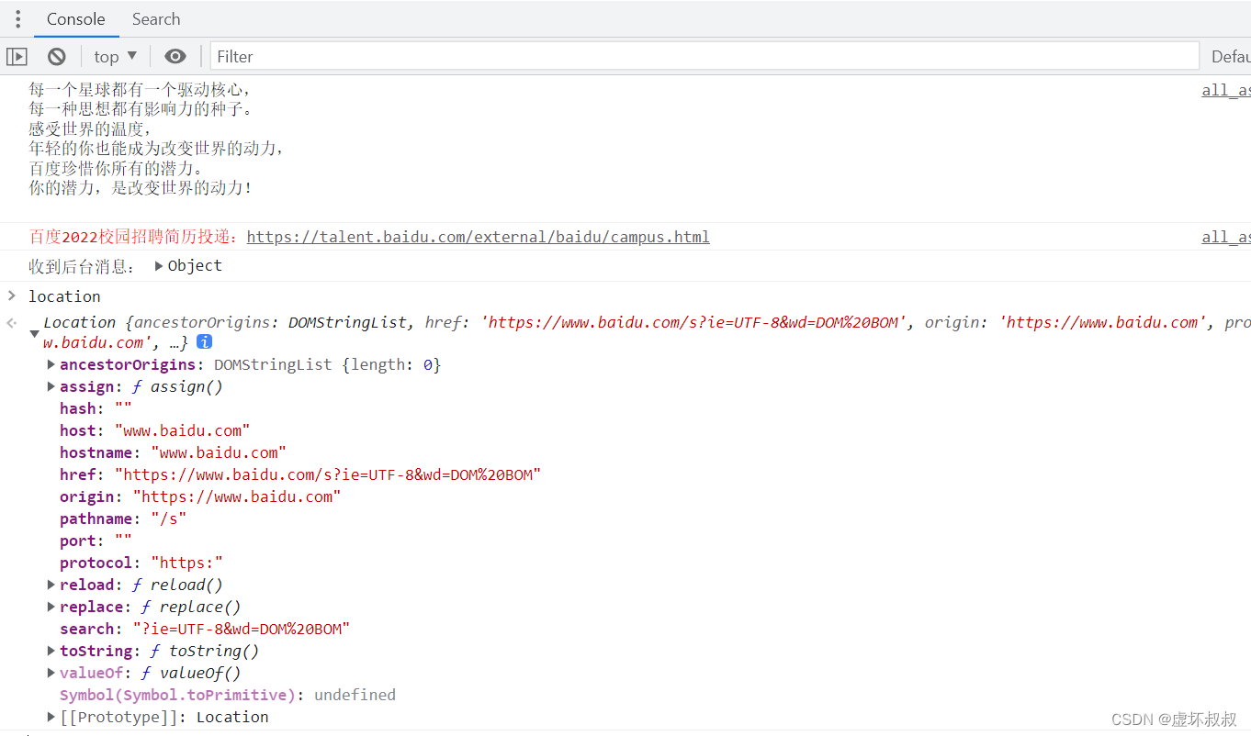Expand the ancestorOrigins property
Image resolution: width=1251 pixels, height=736 pixels.
51,364
